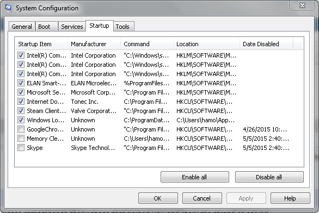Click the C:\Users\hamo... command cell
This screenshot has height=213, width=319.
(x=146, y=139)
